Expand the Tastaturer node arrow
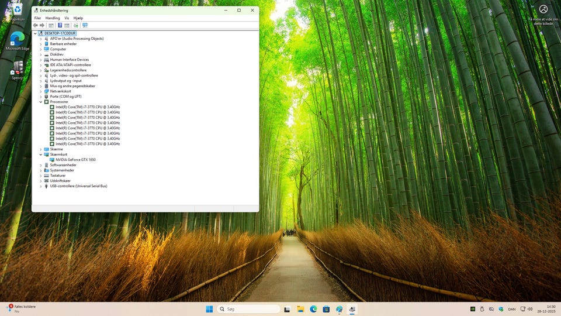 41,176
